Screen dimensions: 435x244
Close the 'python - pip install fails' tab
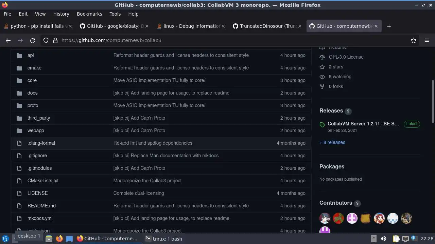[70, 26]
